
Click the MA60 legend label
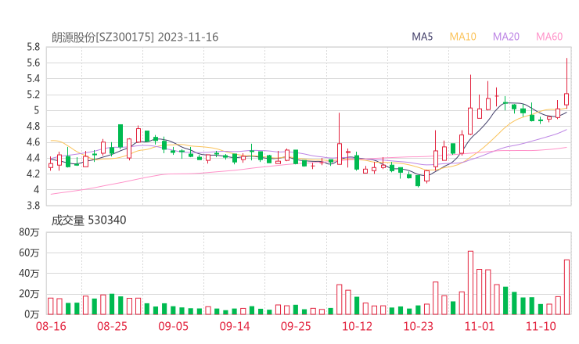tap(549, 37)
